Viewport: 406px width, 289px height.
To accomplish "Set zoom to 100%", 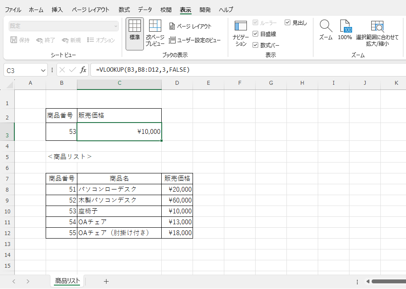I will click(345, 30).
